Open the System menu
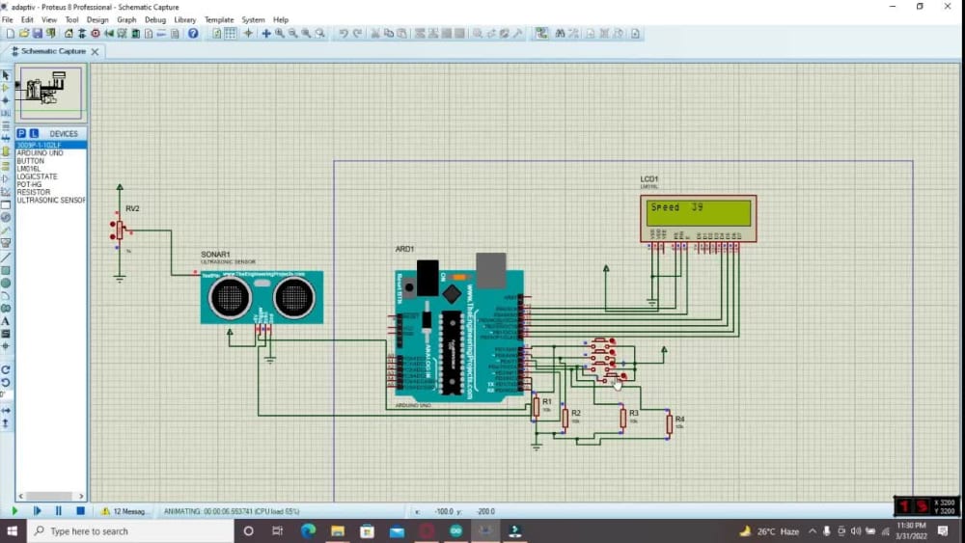The height and width of the screenshot is (543, 965). coord(253,19)
